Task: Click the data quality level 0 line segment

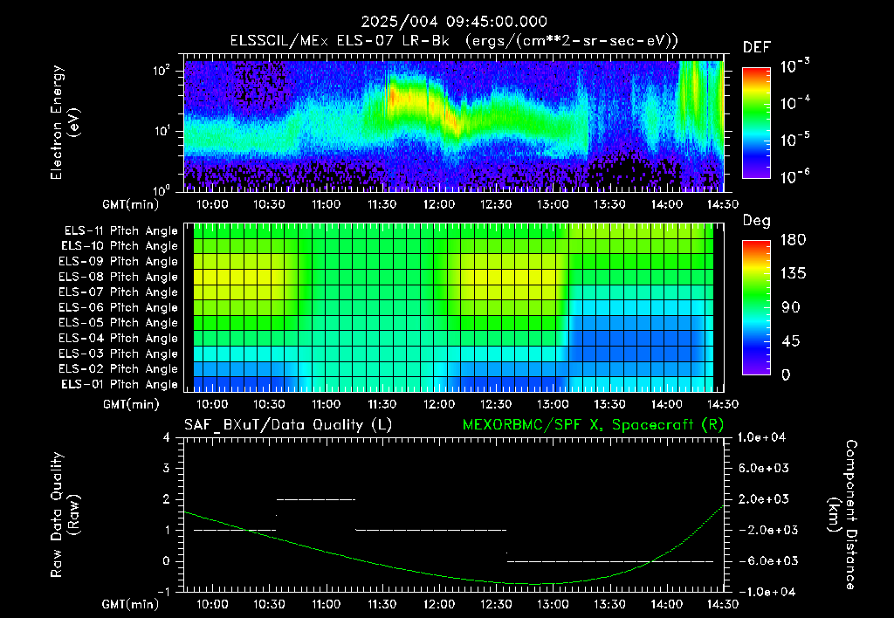Action: (x=610, y=561)
